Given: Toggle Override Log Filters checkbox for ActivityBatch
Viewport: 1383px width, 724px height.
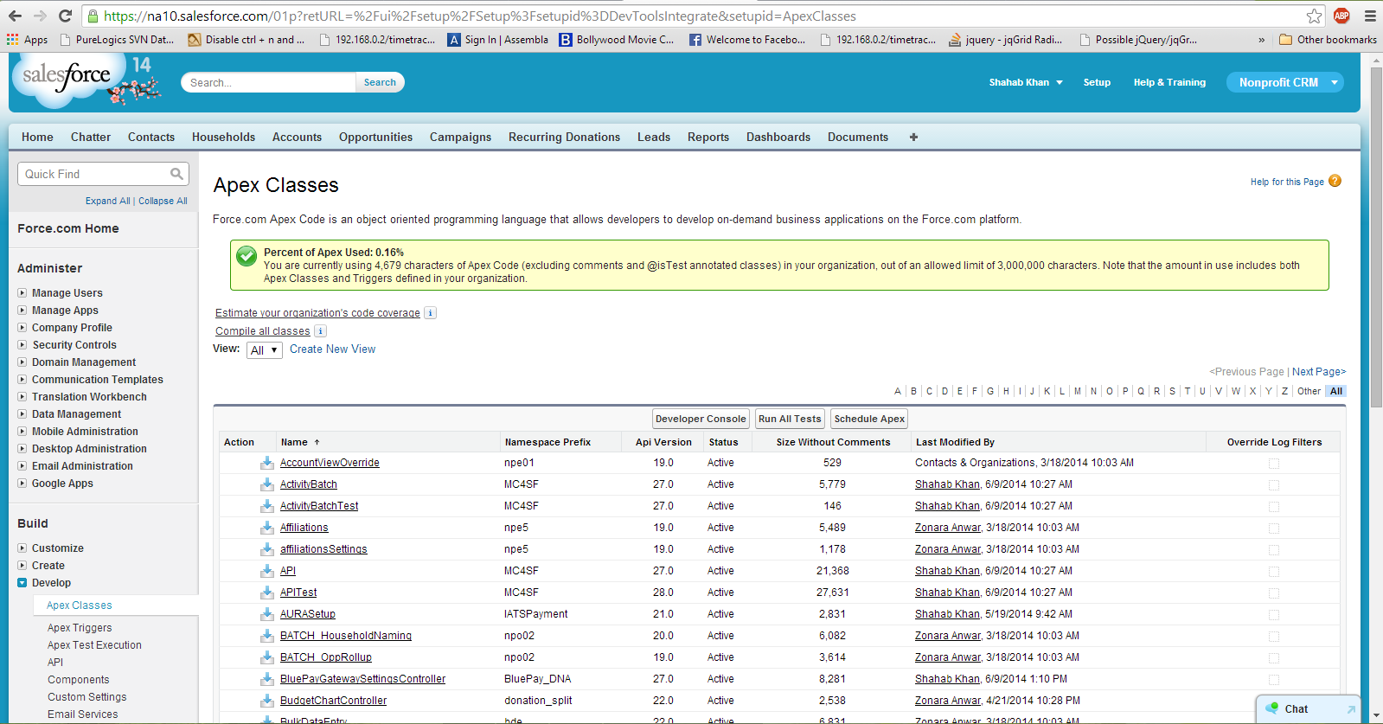Looking at the screenshot, I should tap(1274, 485).
